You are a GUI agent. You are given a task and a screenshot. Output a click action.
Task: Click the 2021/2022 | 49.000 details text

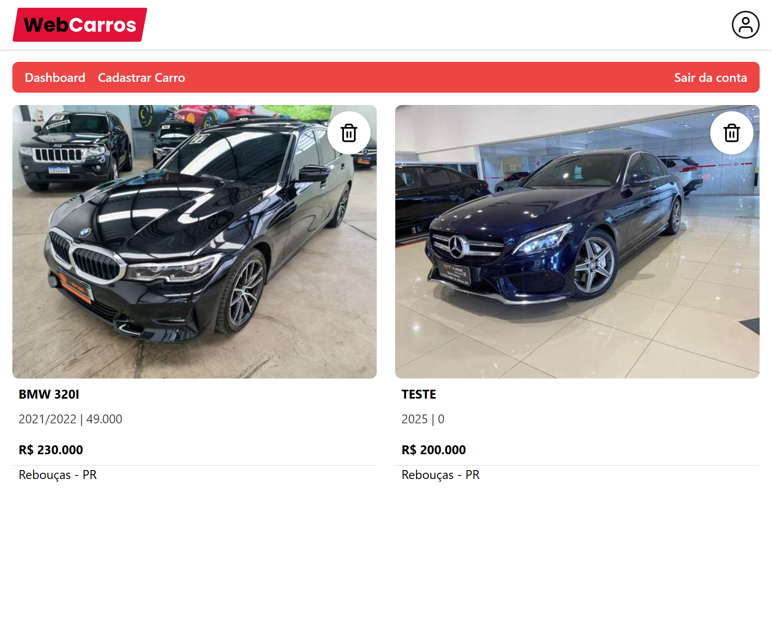[x=70, y=419]
